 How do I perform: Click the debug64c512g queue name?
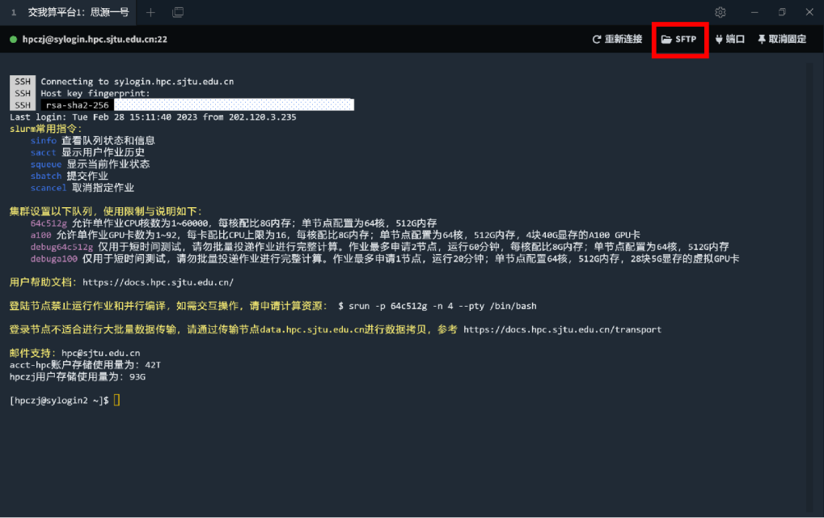61,247
